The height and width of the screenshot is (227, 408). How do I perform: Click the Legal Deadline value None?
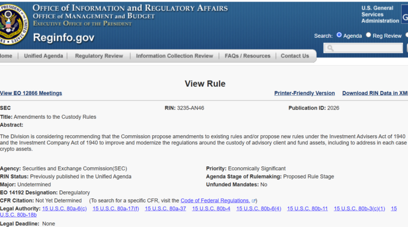click(48, 224)
